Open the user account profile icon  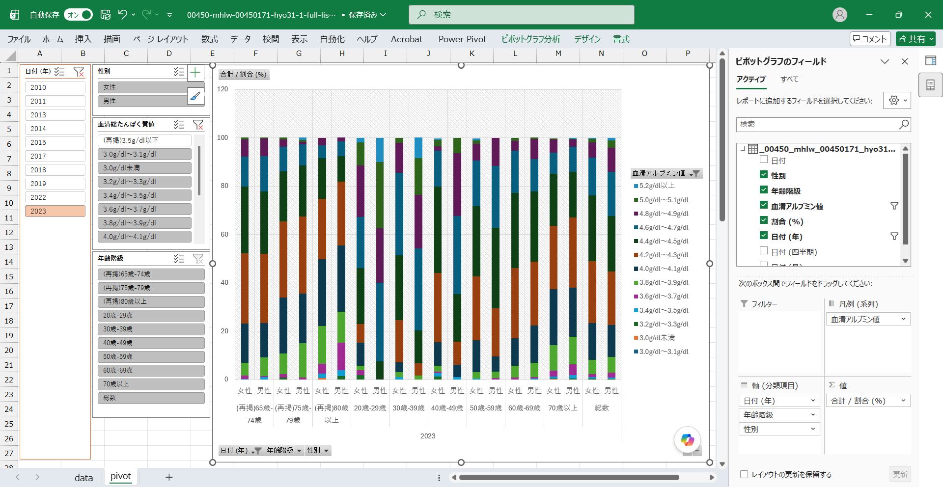pyautogui.click(x=840, y=15)
